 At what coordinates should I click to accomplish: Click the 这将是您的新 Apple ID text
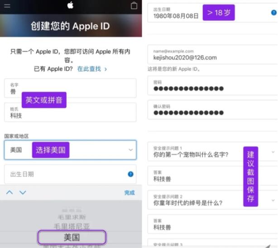(174, 69)
